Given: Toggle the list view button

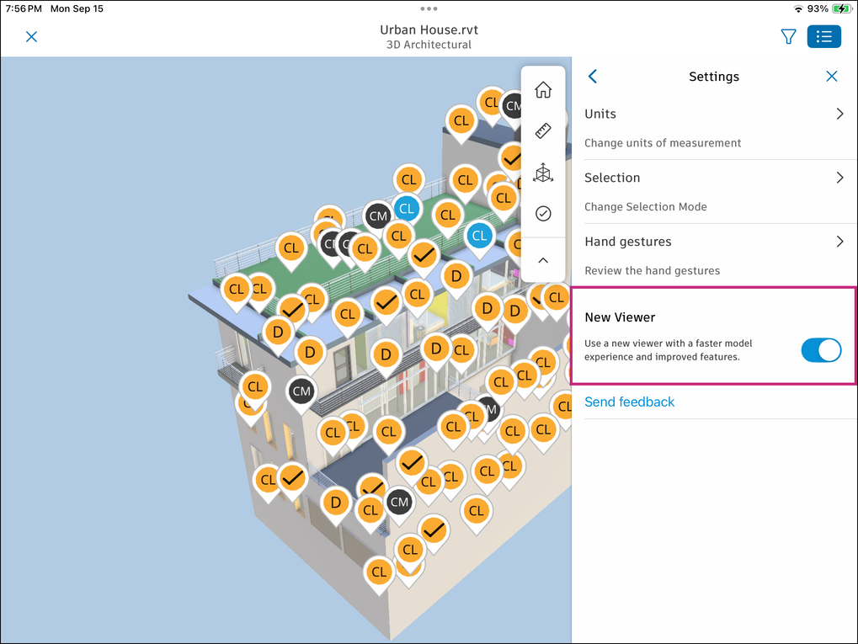Looking at the screenshot, I should (x=824, y=37).
